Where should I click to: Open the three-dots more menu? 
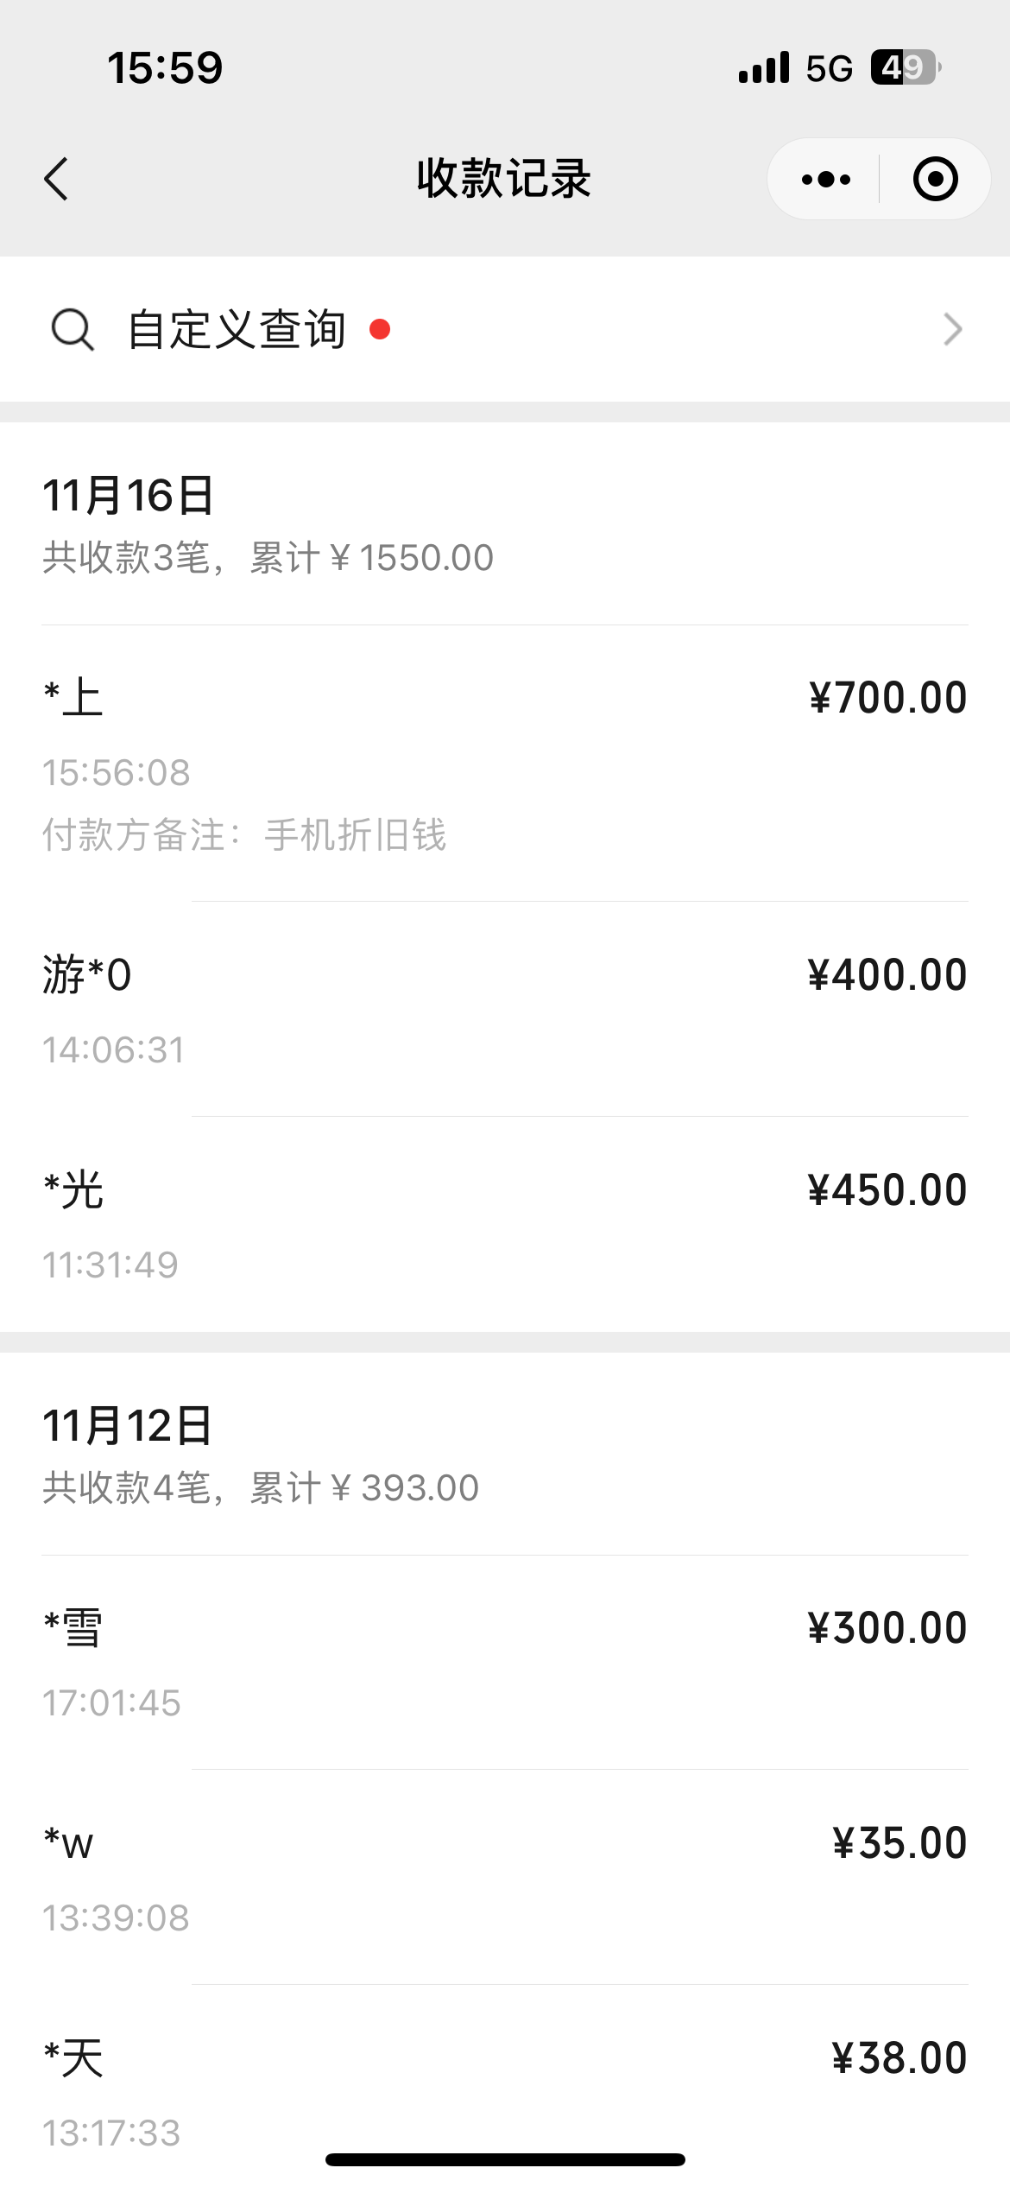pos(825,180)
